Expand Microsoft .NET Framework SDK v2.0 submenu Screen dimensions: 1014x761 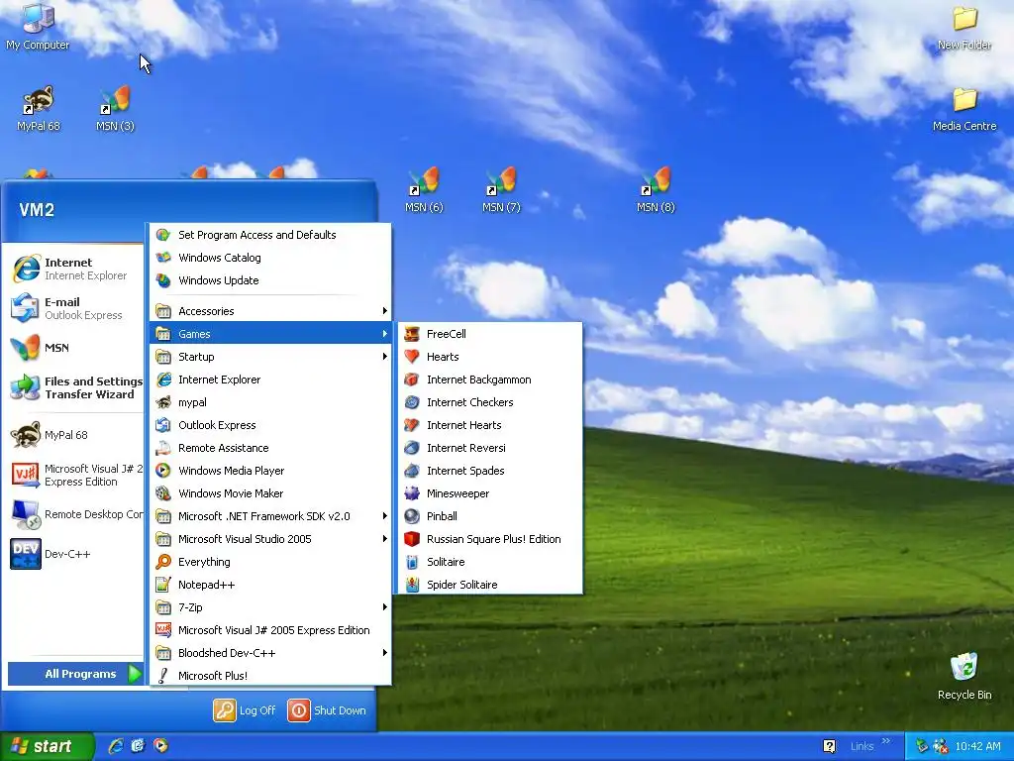point(270,515)
